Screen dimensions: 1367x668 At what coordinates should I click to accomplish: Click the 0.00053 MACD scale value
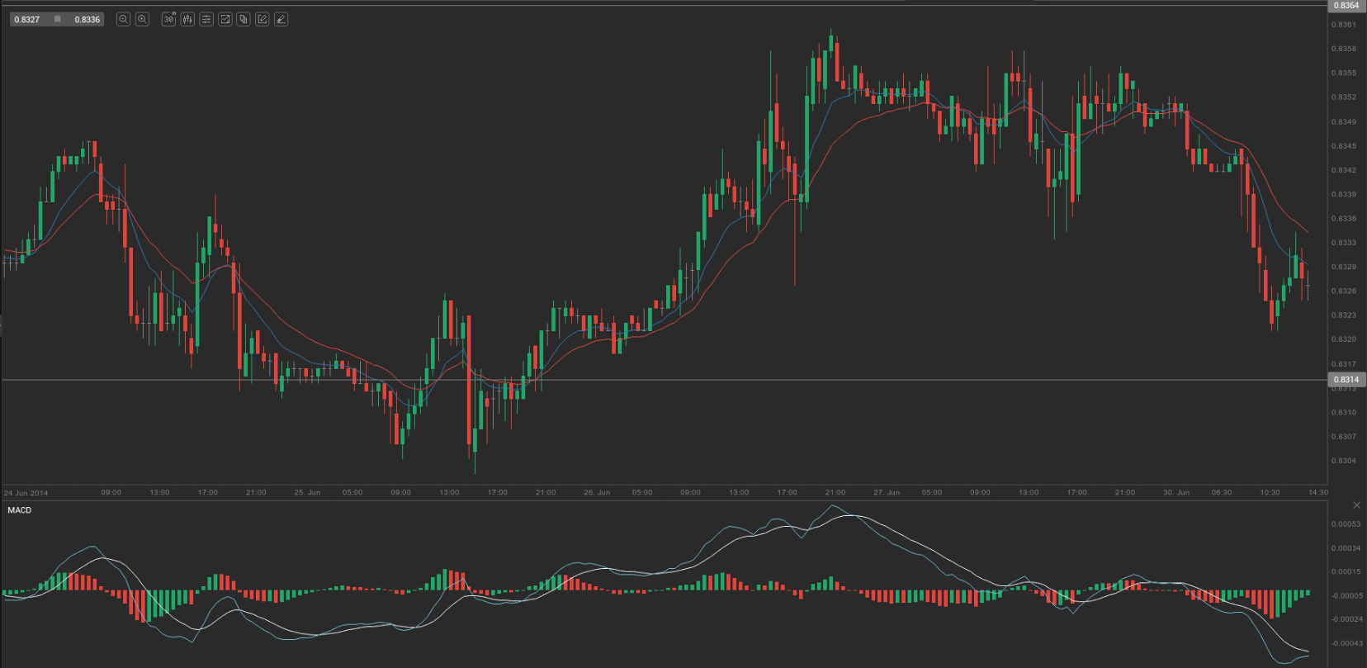click(x=1346, y=524)
